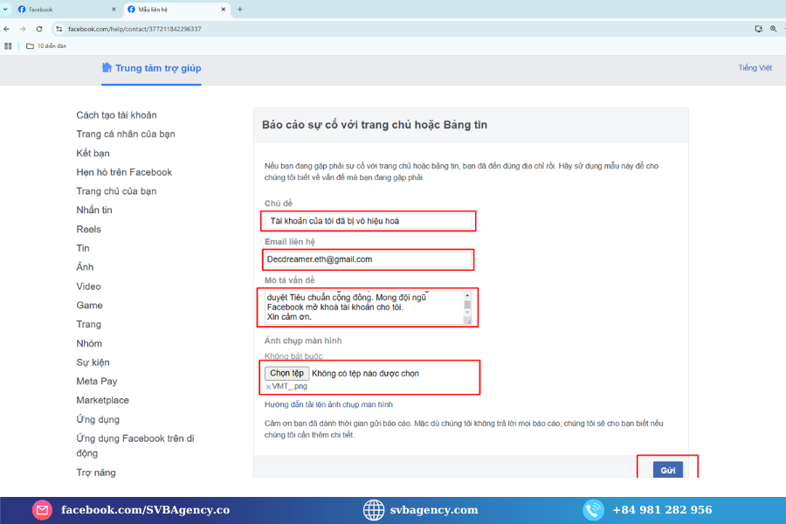Click the description textarea scrollbar down arrow
The width and height of the screenshot is (786, 524).
(x=468, y=313)
